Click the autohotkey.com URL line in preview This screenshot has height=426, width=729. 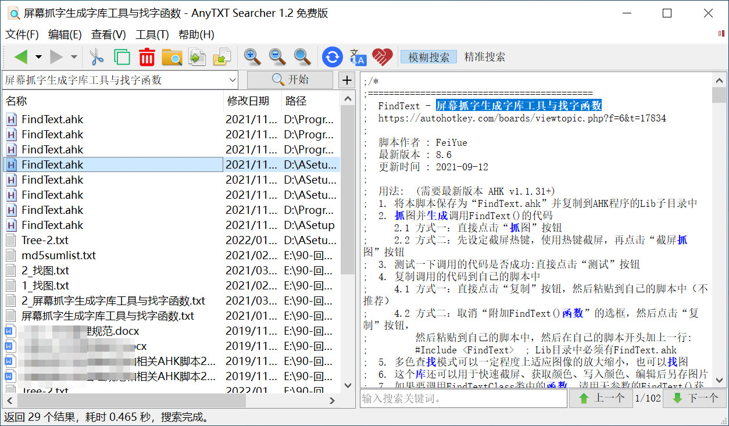click(521, 118)
